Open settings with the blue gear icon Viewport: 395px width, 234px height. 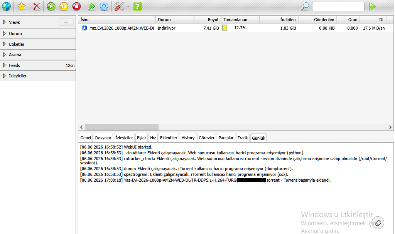tap(104, 6)
